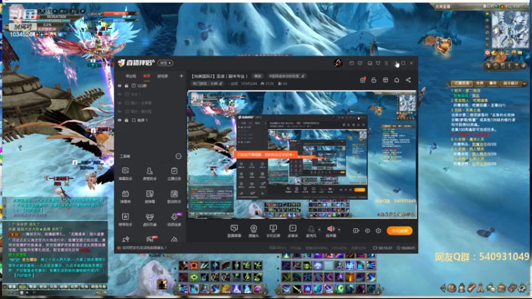Screen dimensions: 532x299
Task: Click the game minimap
Action: point(510,29)
